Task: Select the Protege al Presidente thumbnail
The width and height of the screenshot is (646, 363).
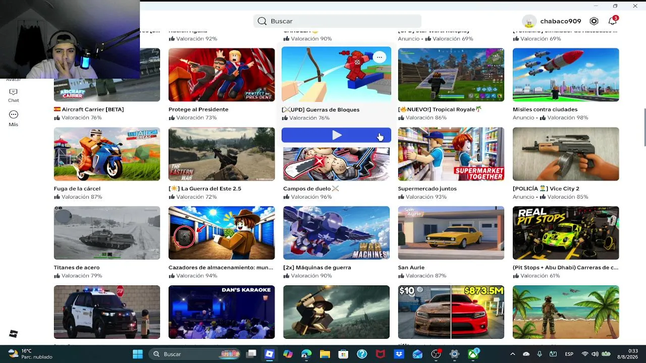Action: coord(222,75)
